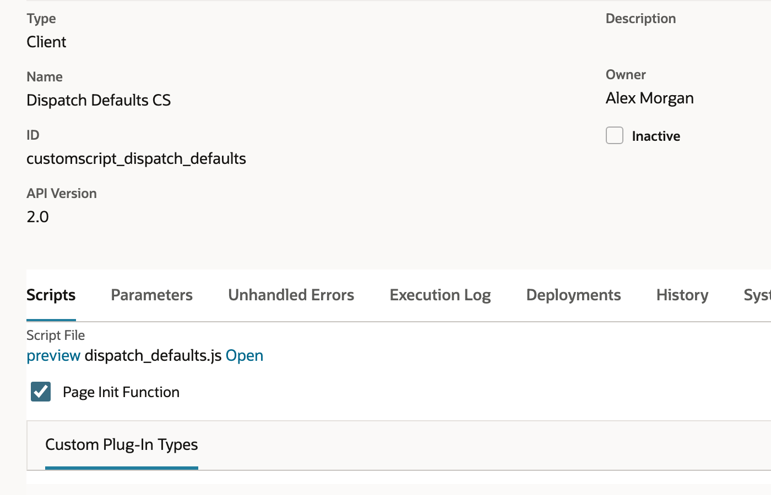
Task: Click the preview link for script file
Action: (x=53, y=356)
